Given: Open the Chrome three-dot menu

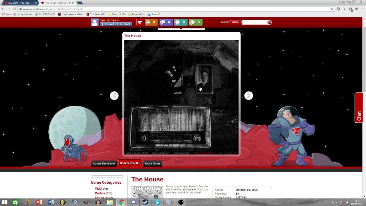Looking at the screenshot, I should pos(362,9).
